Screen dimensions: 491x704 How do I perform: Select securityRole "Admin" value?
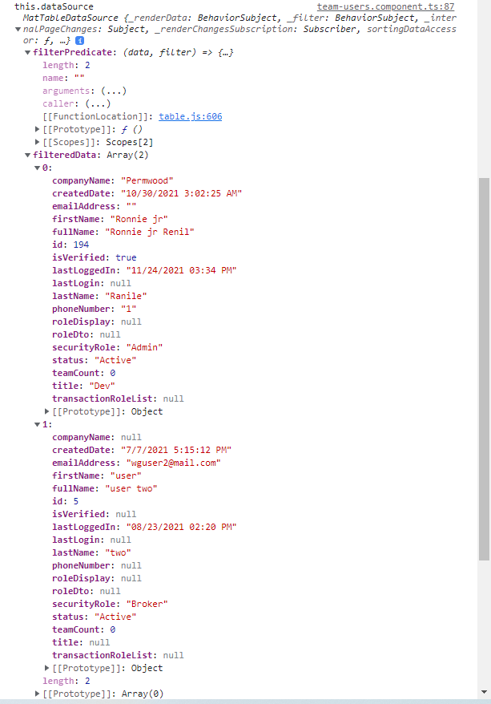point(144,347)
